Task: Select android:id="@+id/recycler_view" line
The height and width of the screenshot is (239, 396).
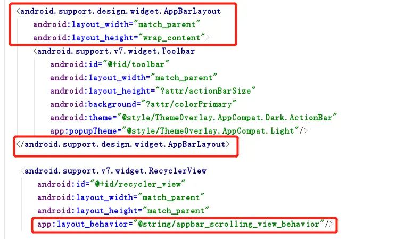Action: [x=111, y=184]
